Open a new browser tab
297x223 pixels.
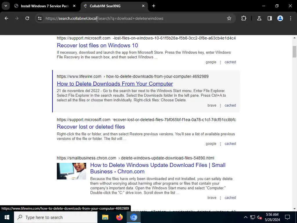pos(154,6)
